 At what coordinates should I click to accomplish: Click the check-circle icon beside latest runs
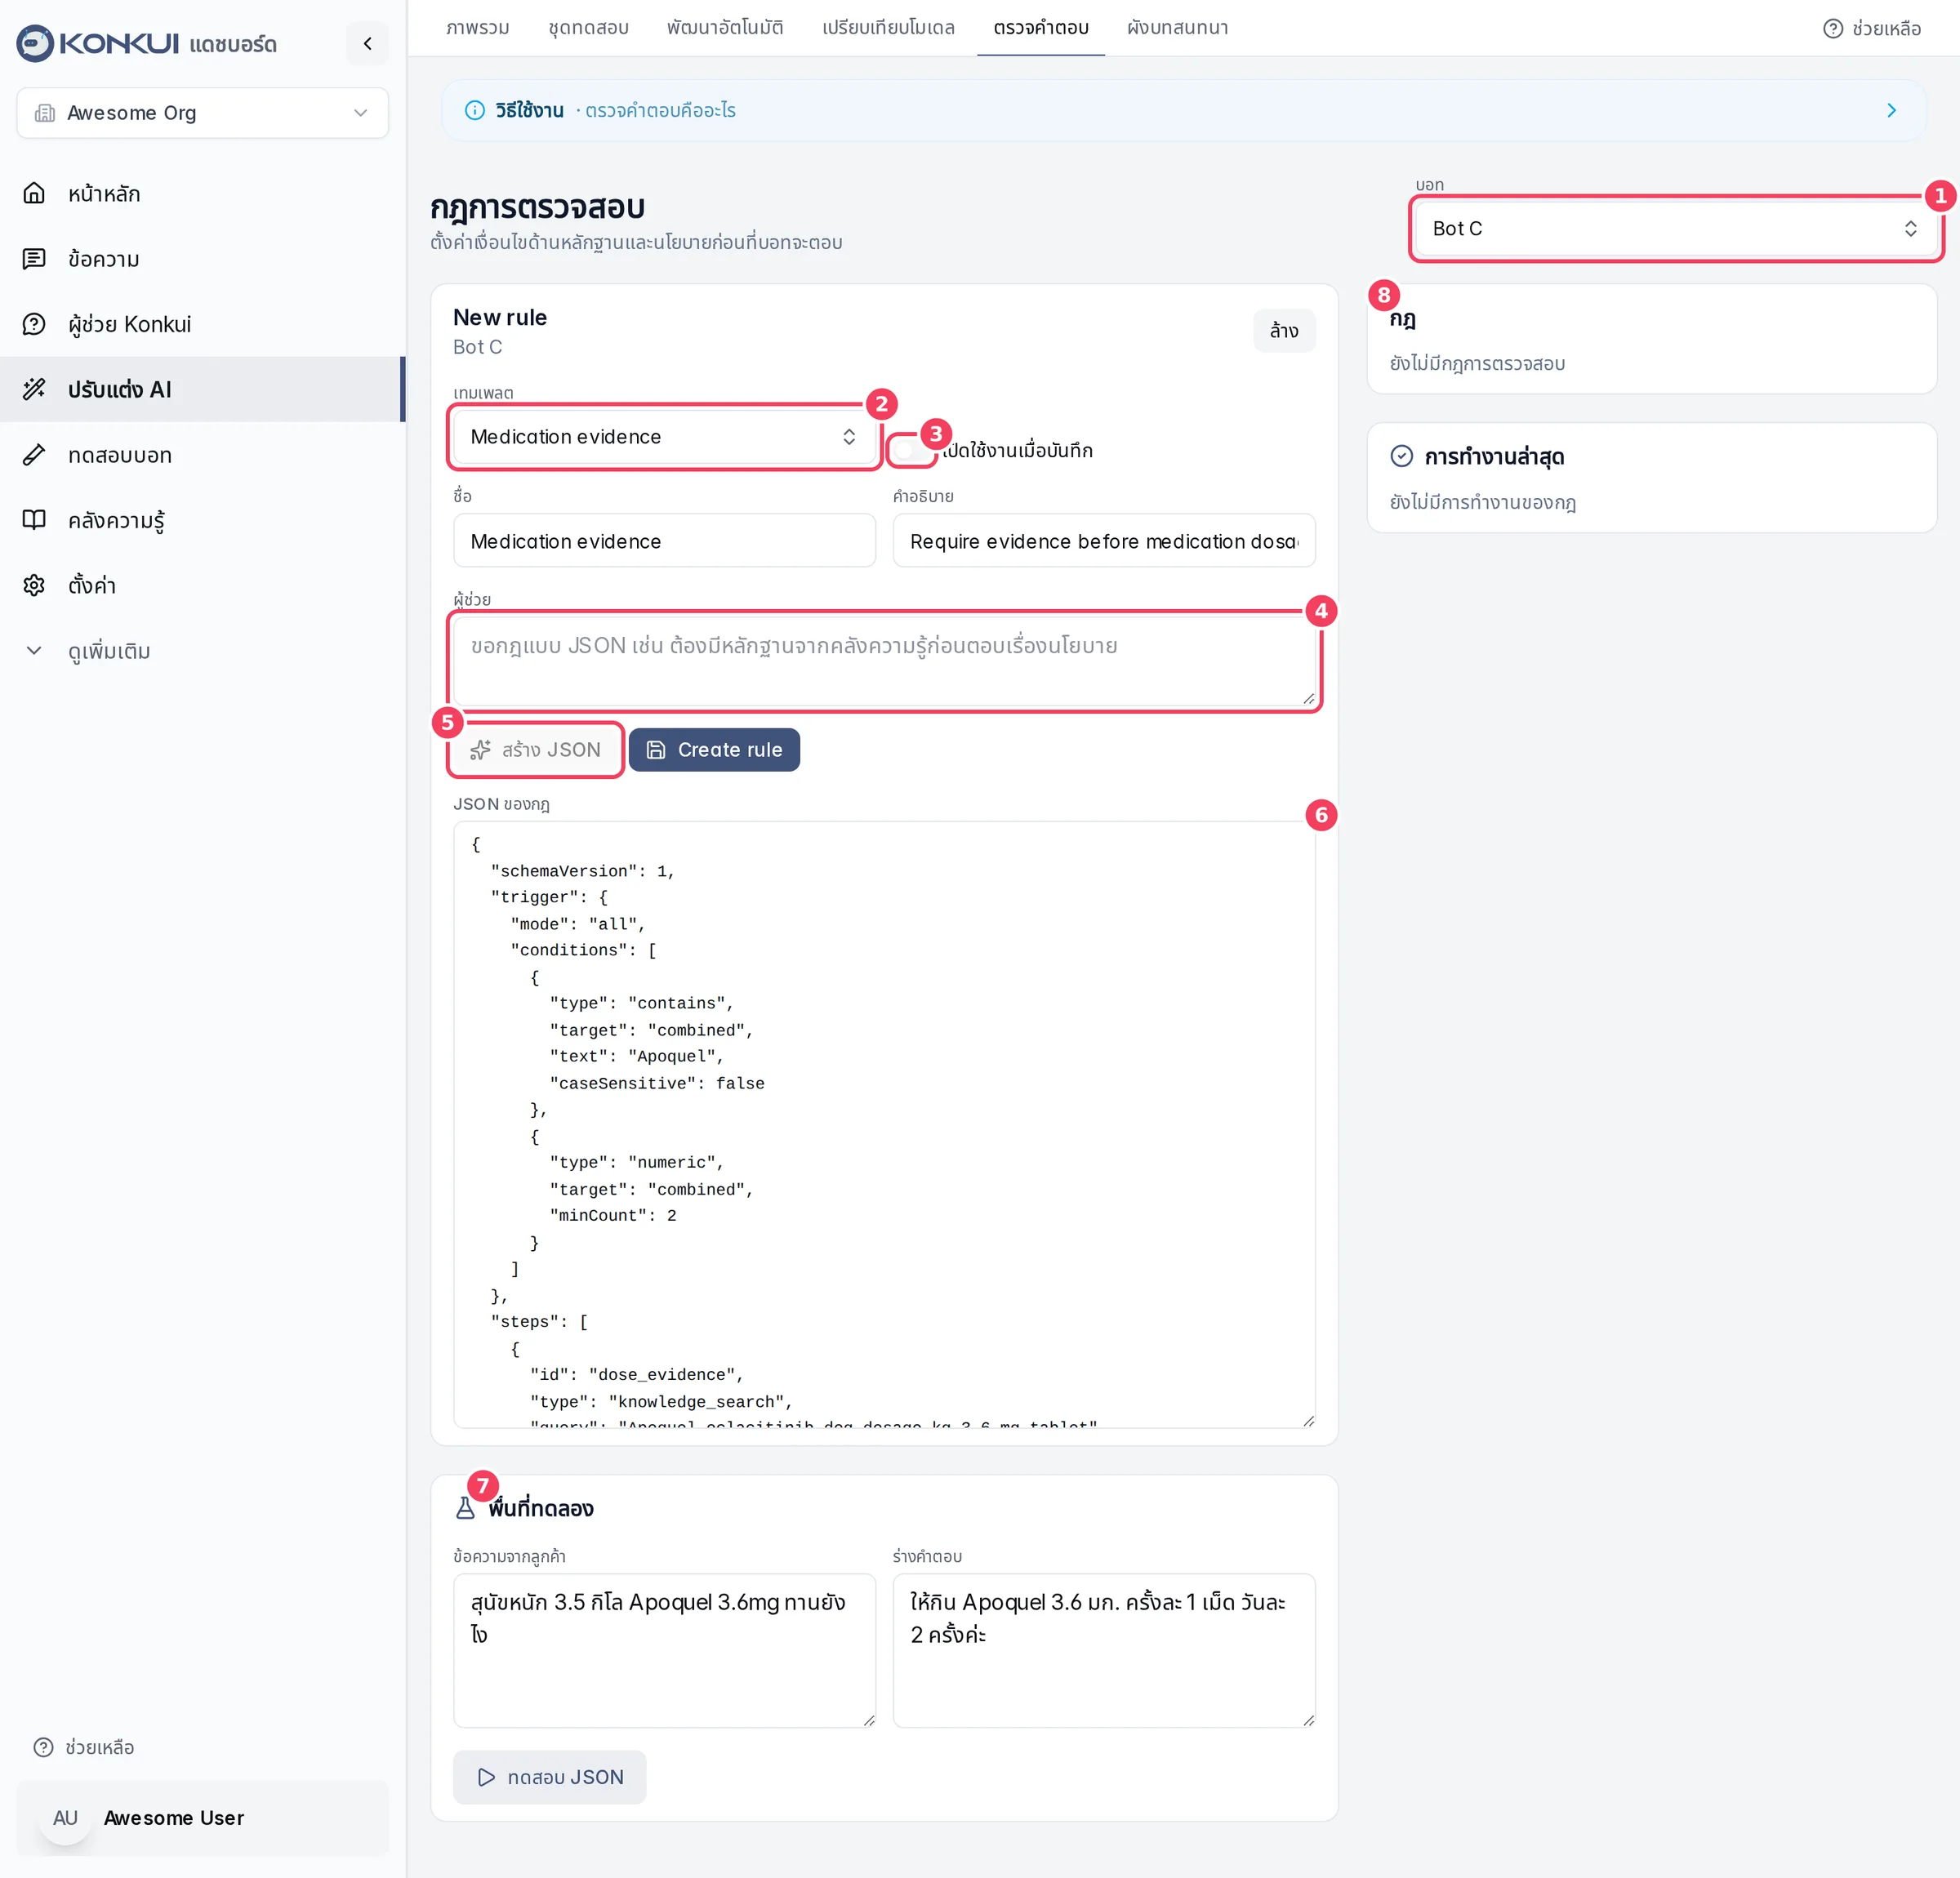tap(1401, 456)
